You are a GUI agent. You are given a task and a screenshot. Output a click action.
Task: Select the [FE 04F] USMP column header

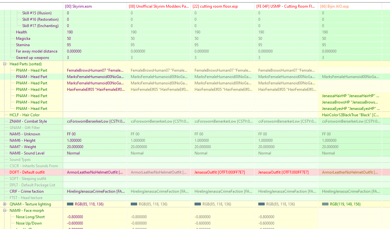pos(286,6)
